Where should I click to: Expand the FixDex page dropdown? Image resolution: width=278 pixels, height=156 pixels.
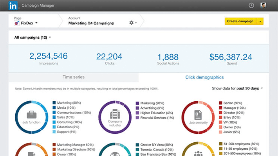coord(36,23)
